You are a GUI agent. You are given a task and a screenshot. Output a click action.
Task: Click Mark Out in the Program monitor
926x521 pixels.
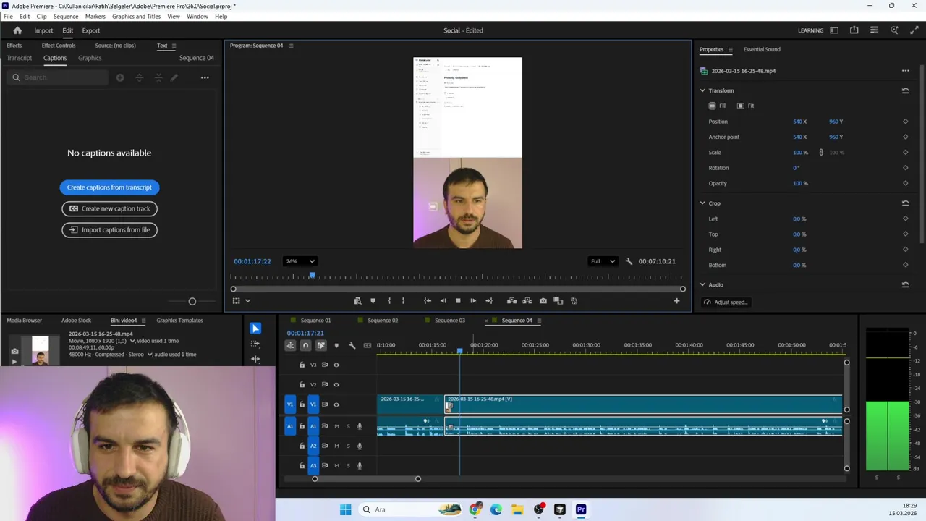404,301
